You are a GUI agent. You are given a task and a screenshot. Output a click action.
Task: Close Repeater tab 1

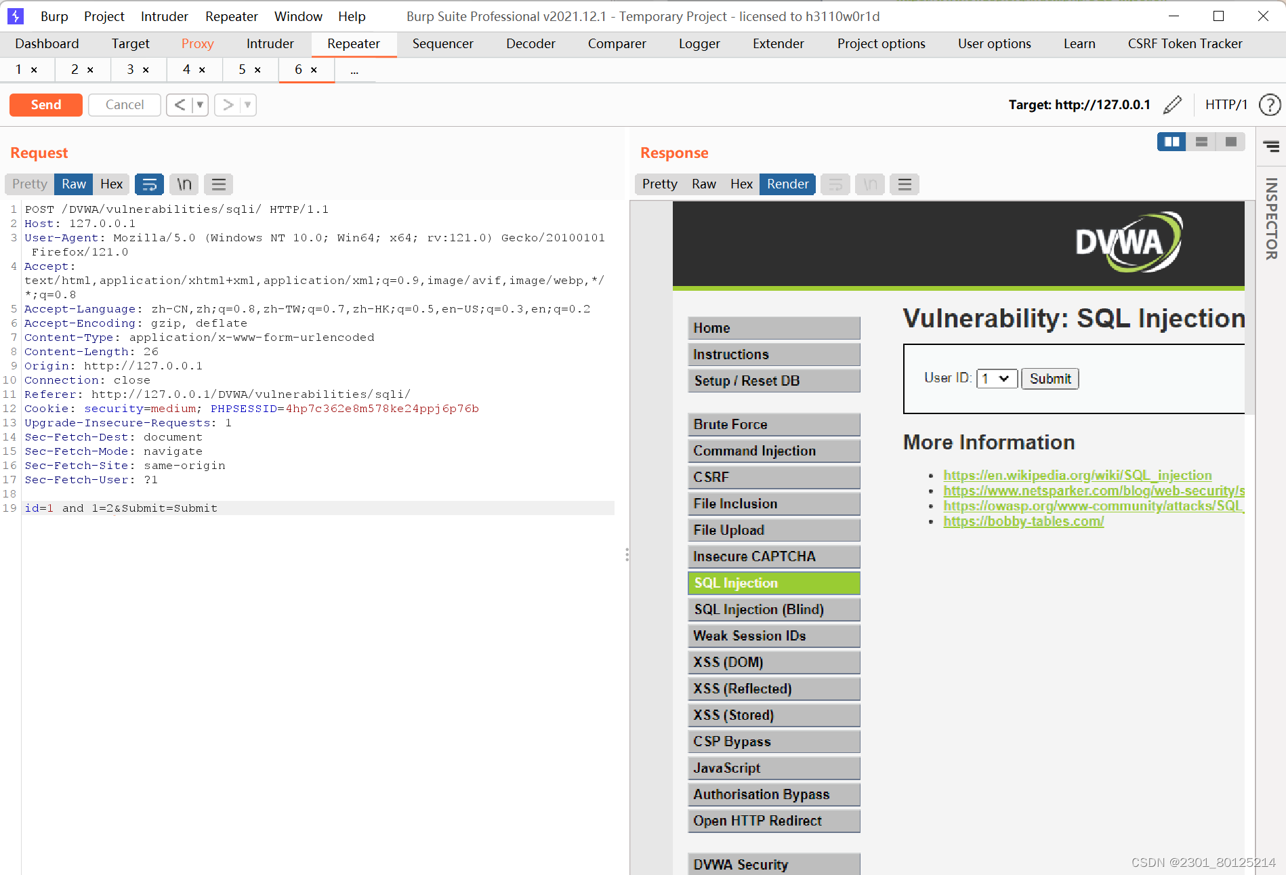pyautogui.click(x=34, y=70)
